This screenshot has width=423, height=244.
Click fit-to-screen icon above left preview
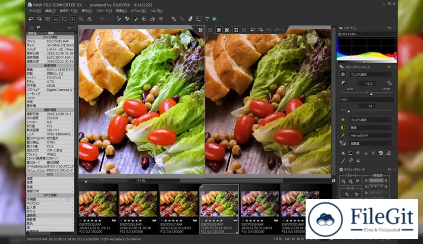pyautogui.click(x=200, y=30)
